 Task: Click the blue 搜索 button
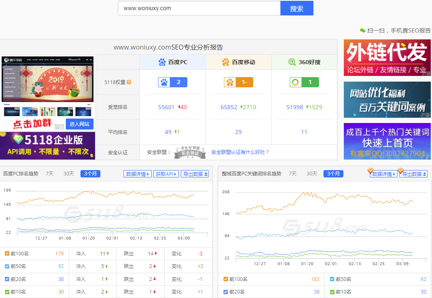297,8
